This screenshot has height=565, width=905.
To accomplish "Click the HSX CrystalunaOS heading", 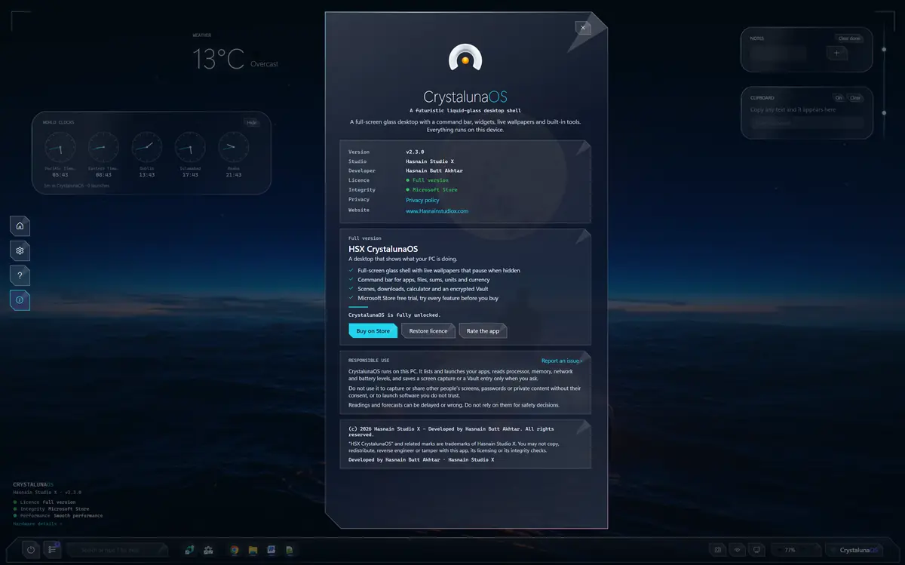I will point(383,249).
